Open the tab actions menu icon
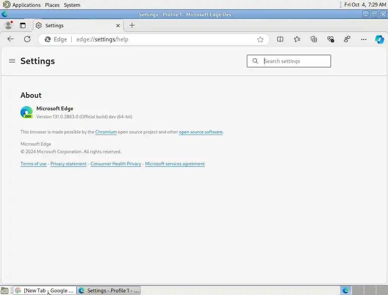 coord(23,25)
